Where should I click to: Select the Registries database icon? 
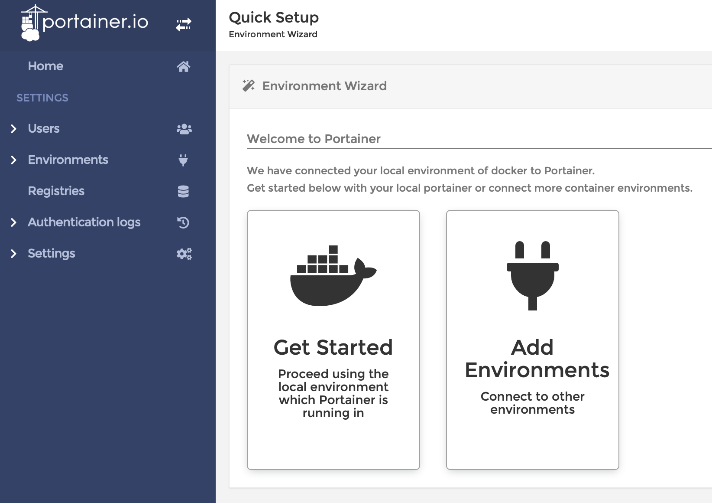tap(184, 191)
